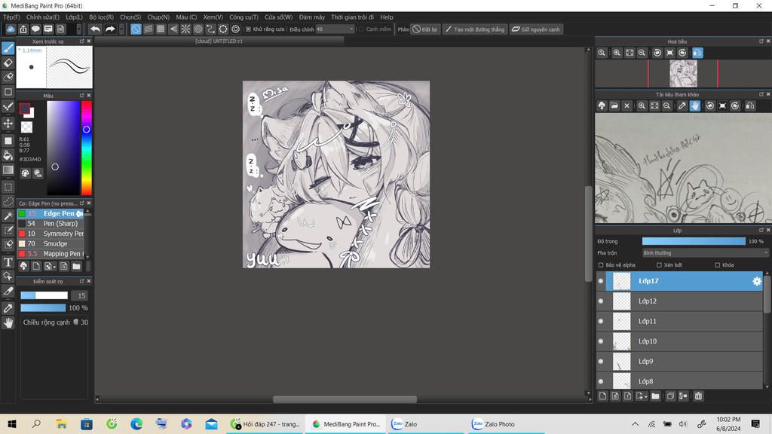The height and width of the screenshot is (434, 772).
Task: Open the Đám mây menu
Action: click(311, 17)
